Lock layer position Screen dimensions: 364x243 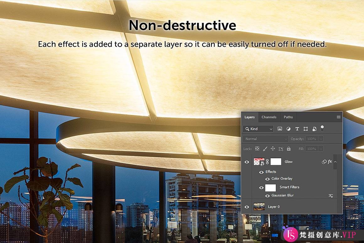point(273,149)
